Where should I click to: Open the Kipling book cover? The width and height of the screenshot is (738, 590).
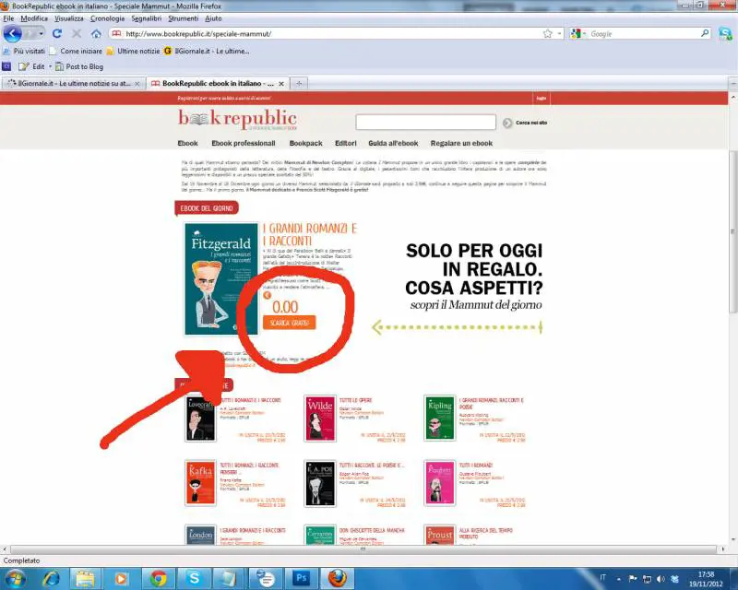pos(440,419)
